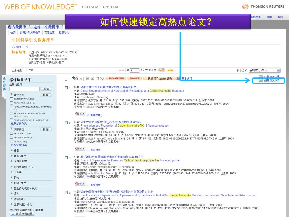This screenshot has height=217, width=289.
Task: Select the checkbox for result 3
Action: tap(66, 158)
